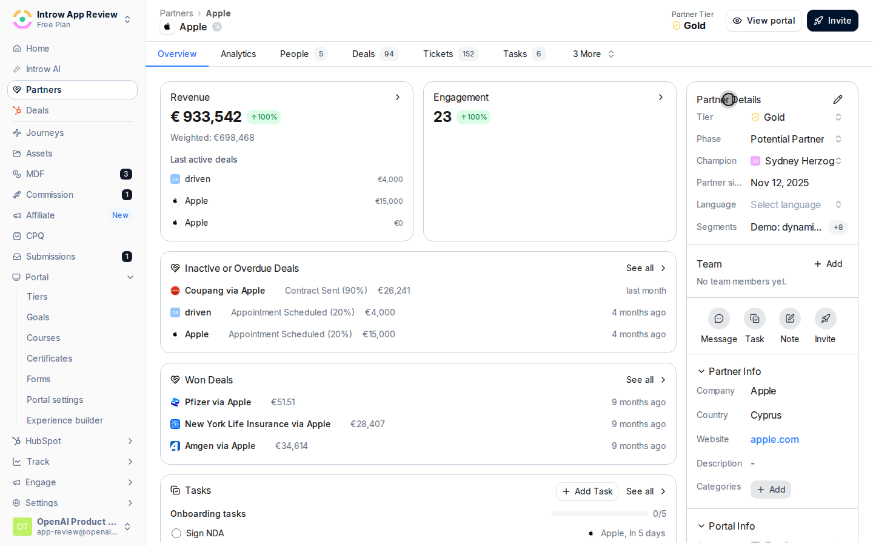Viewport: 873px width, 546px height.
Task: Click the View portal button
Action: click(x=764, y=21)
